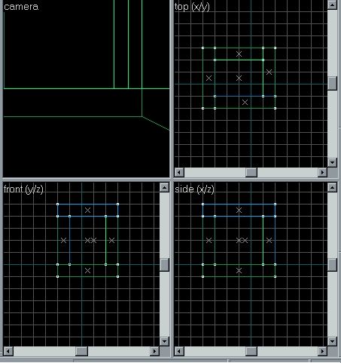The height and width of the screenshot is (363, 341).
Task: Click front view horizontal scrollbar right arrow
Action: point(154,351)
